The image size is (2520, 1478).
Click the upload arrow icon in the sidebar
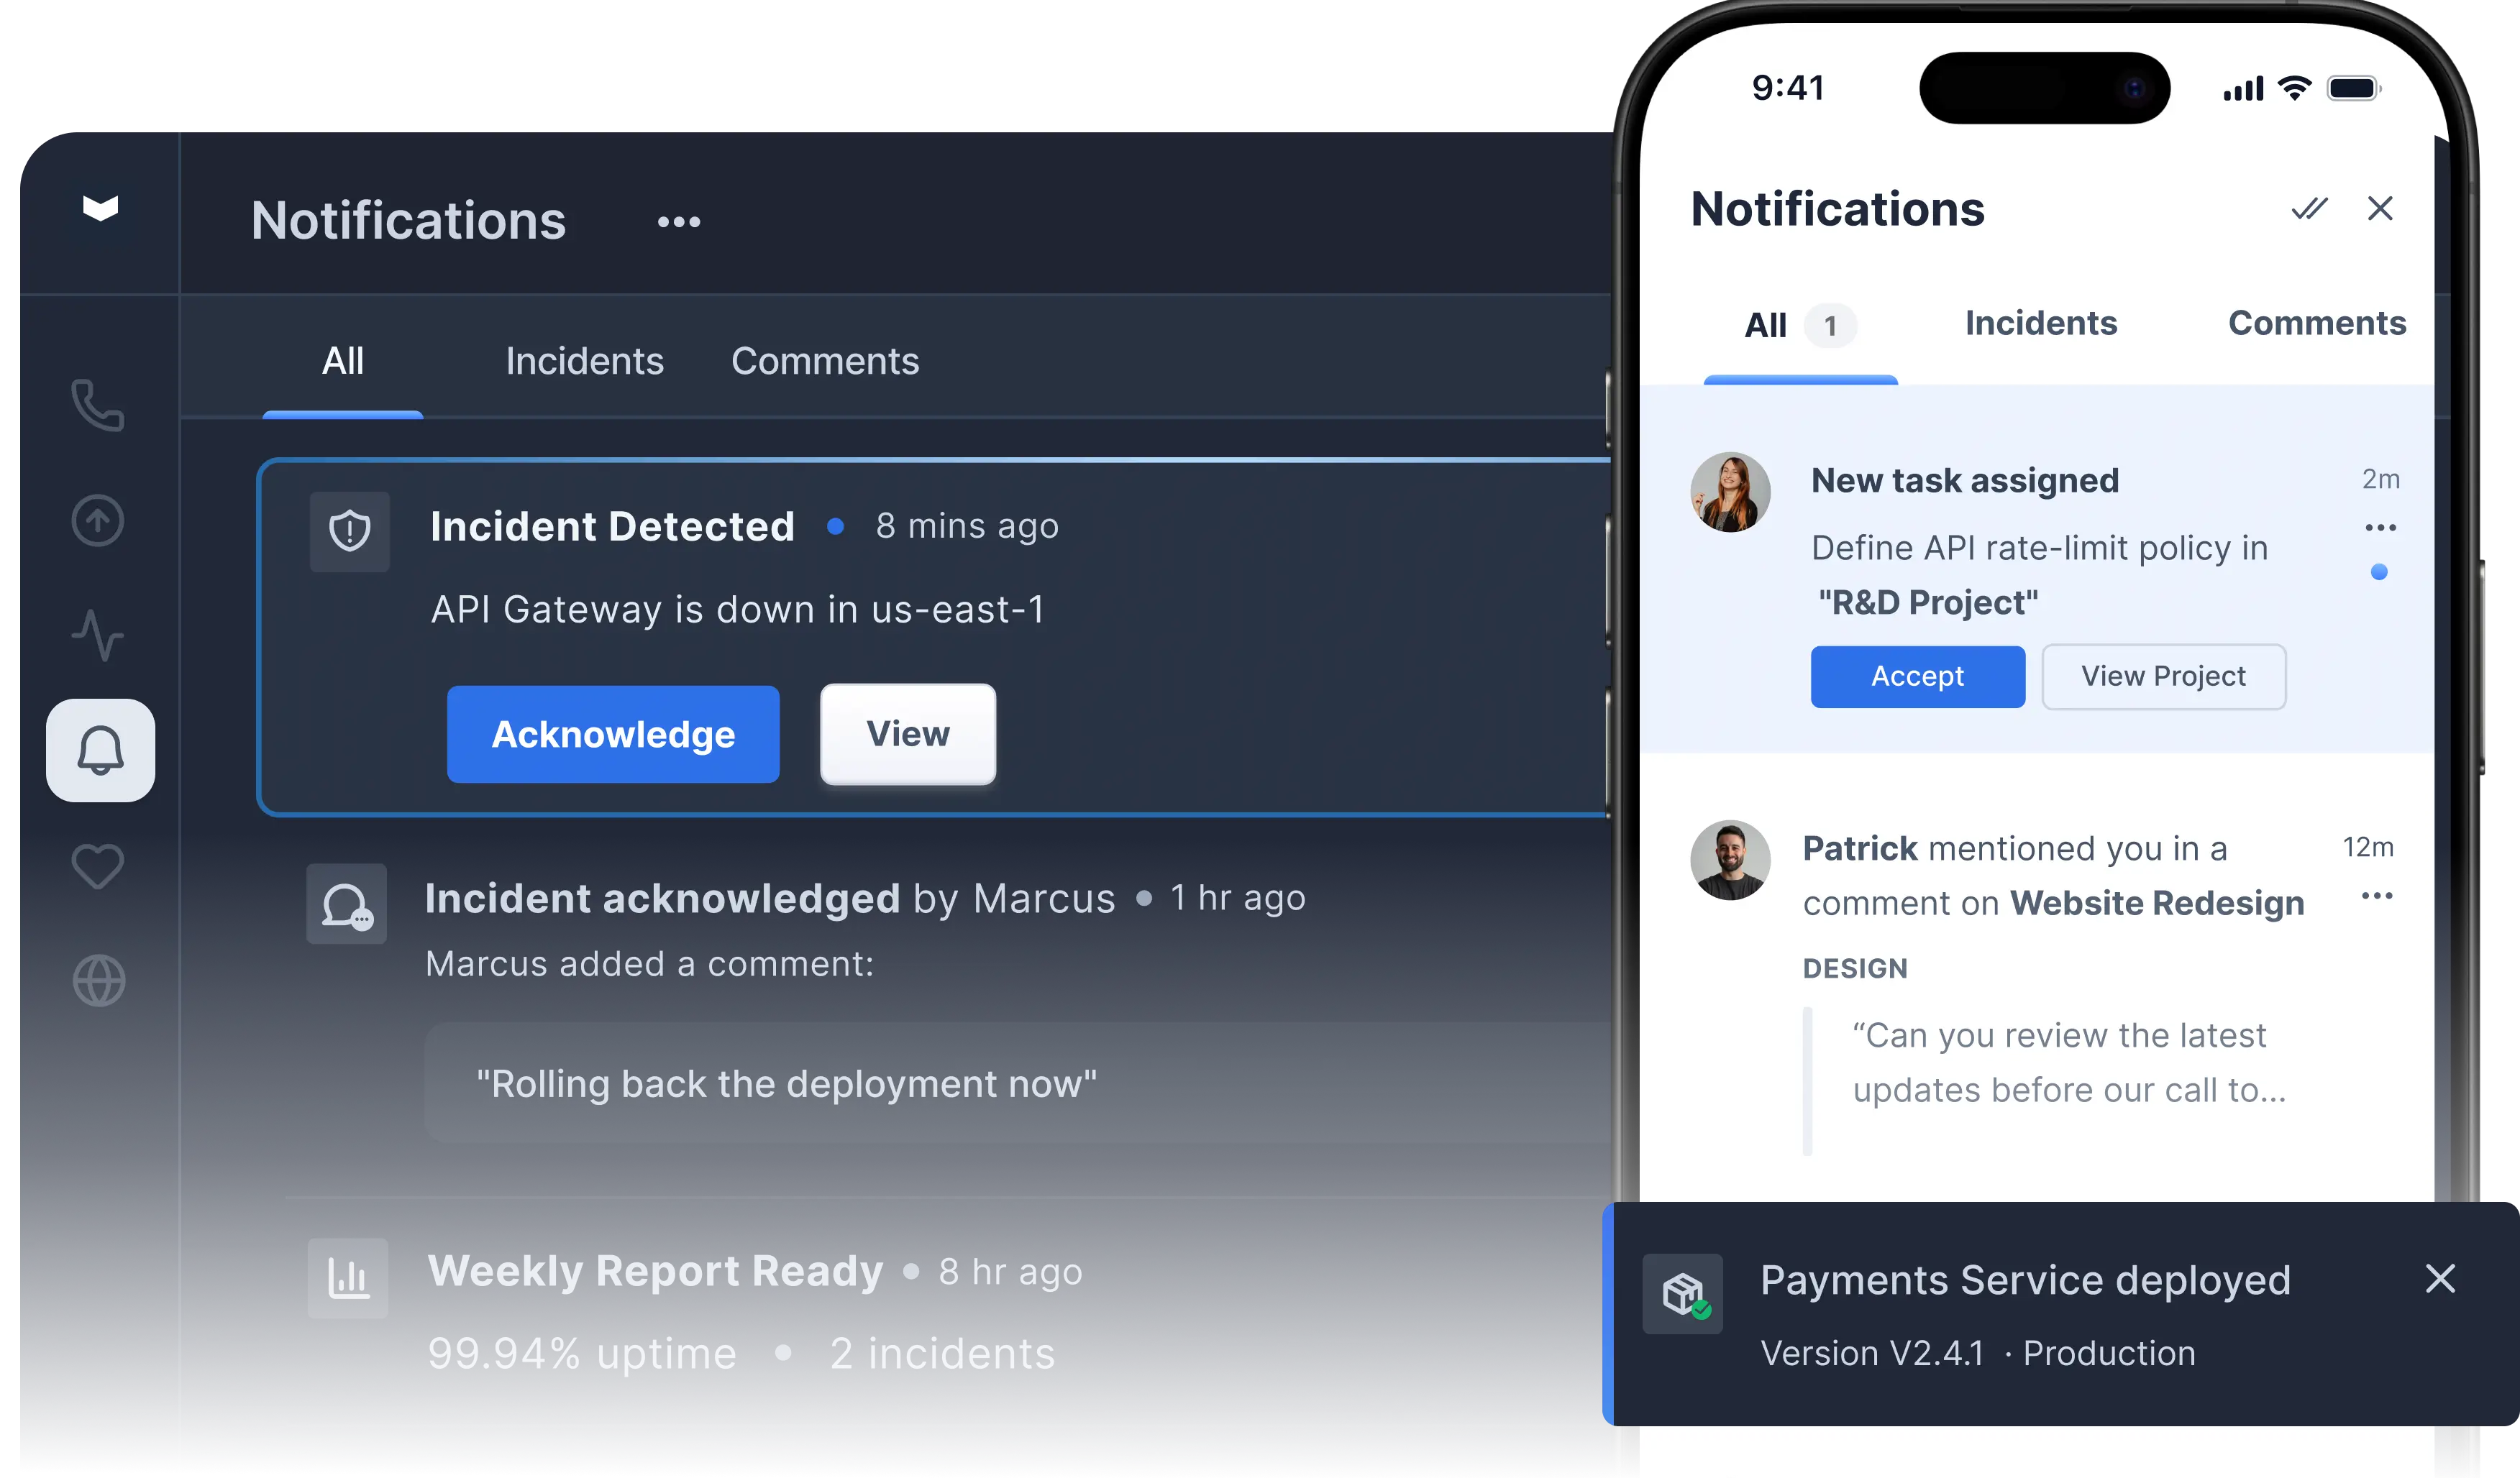[97, 520]
